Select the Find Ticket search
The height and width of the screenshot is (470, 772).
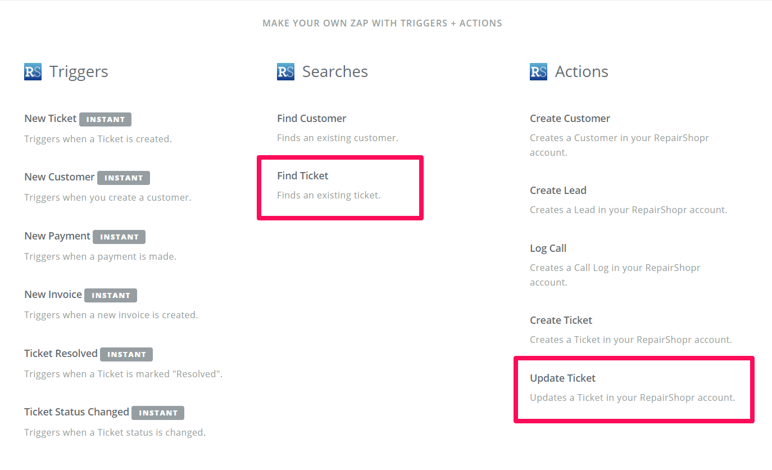pyautogui.click(x=303, y=176)
